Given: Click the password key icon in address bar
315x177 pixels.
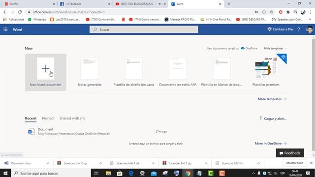Looking at the screenshot, I should (x=256, y=12).
